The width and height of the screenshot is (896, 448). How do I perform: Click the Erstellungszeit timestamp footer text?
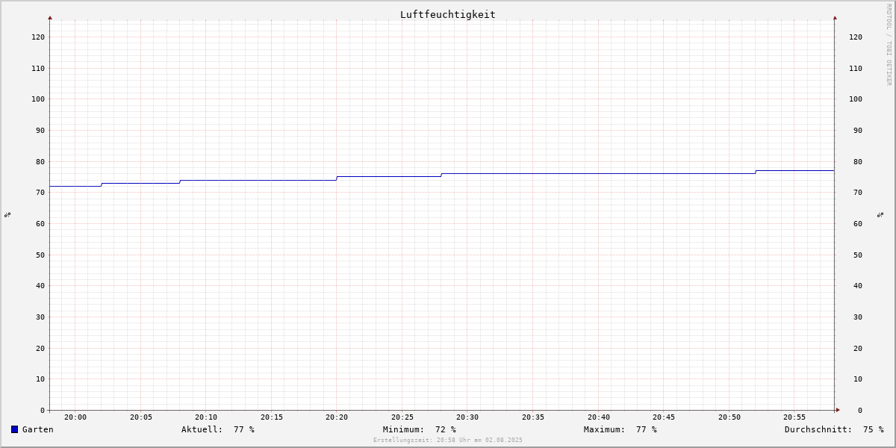(x=448, y=441)
